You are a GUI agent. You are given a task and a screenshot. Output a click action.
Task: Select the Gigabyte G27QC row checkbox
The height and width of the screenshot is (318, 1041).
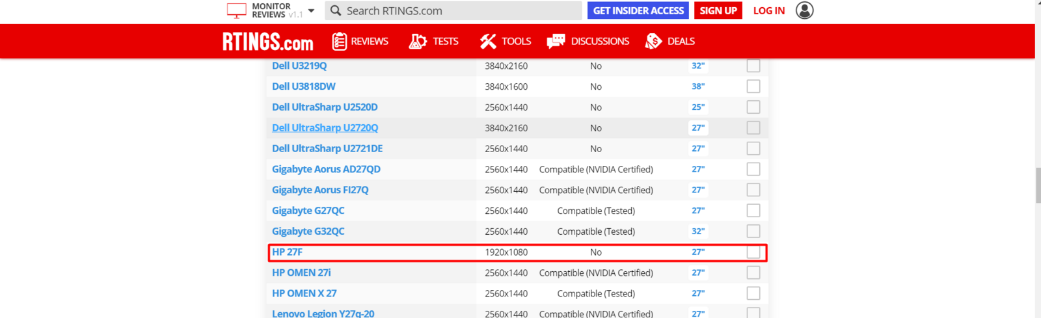[x=753, y=211]
